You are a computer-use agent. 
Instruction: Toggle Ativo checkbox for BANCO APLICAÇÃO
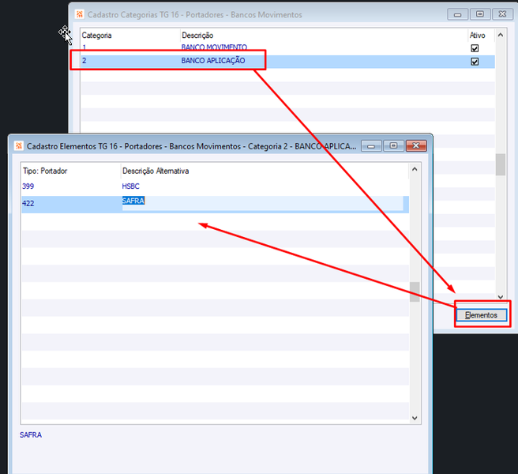[x=475, y=62]
